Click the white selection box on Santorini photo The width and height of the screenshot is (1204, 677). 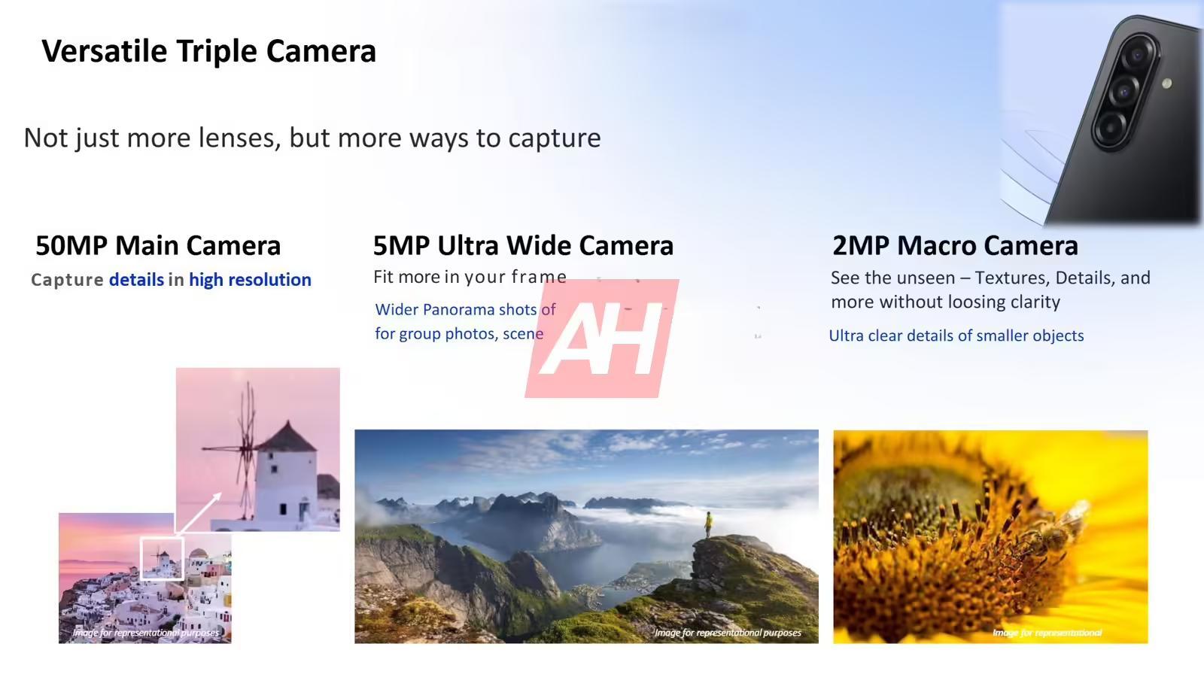pyautogui.click(x=162, y=558)
